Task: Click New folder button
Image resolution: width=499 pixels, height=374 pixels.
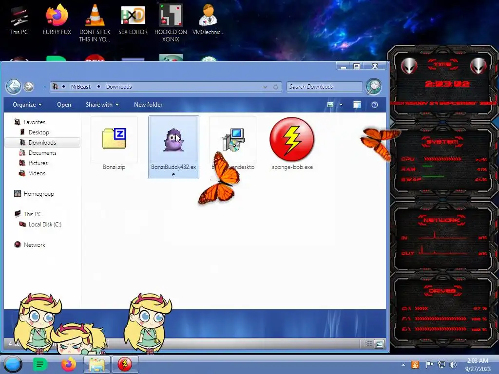Action: pyautogui.click(x=148, y=105)
